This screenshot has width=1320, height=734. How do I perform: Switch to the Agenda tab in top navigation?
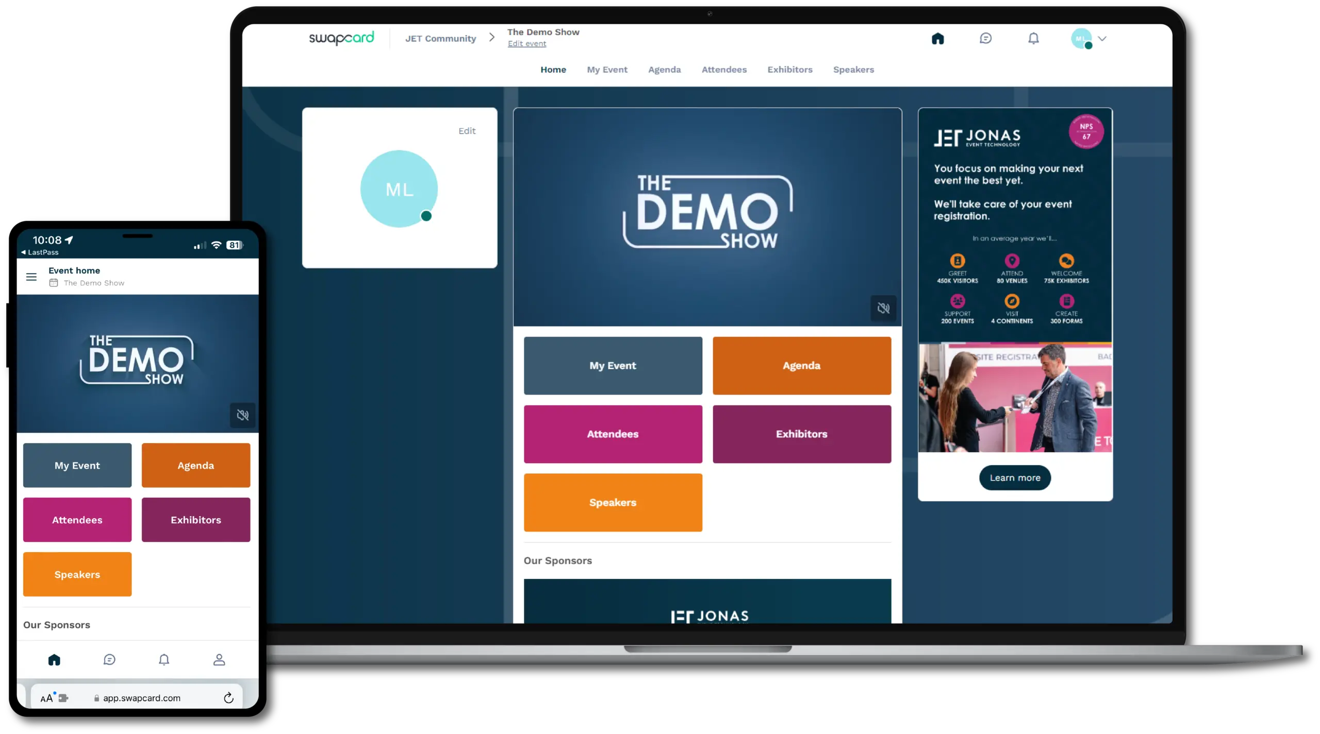[x=664, y=70]
